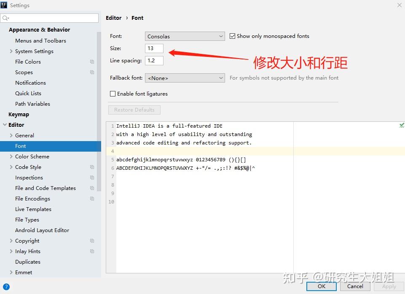Select Appearance & Behavior category
The width and height of the screenshot is (405, 294).
pyautogui.click(x=39, y=29)
